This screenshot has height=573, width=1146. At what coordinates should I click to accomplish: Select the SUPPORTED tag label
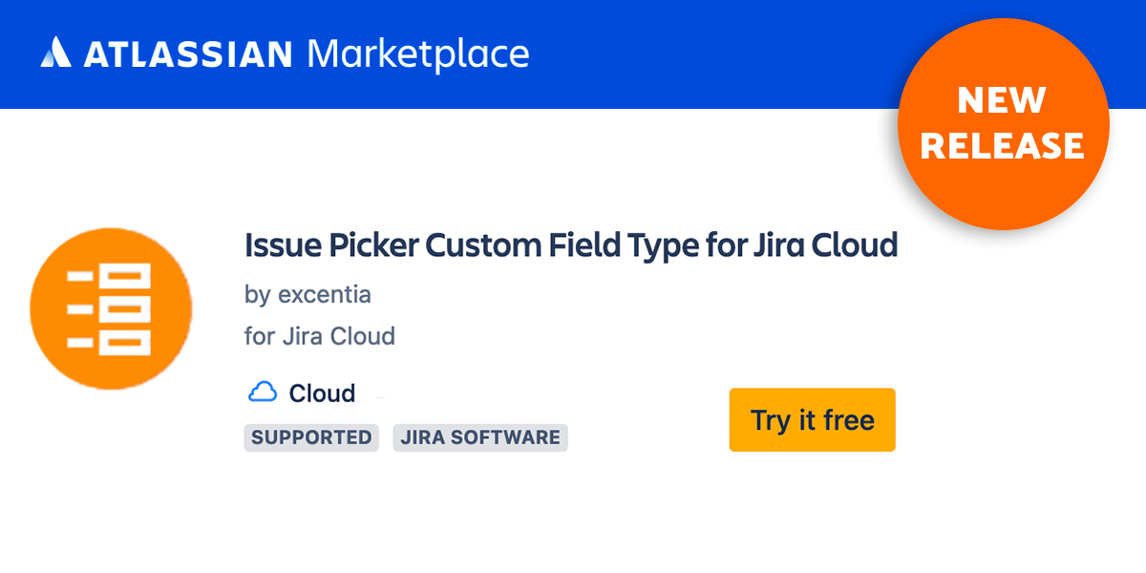coord(311,437)
